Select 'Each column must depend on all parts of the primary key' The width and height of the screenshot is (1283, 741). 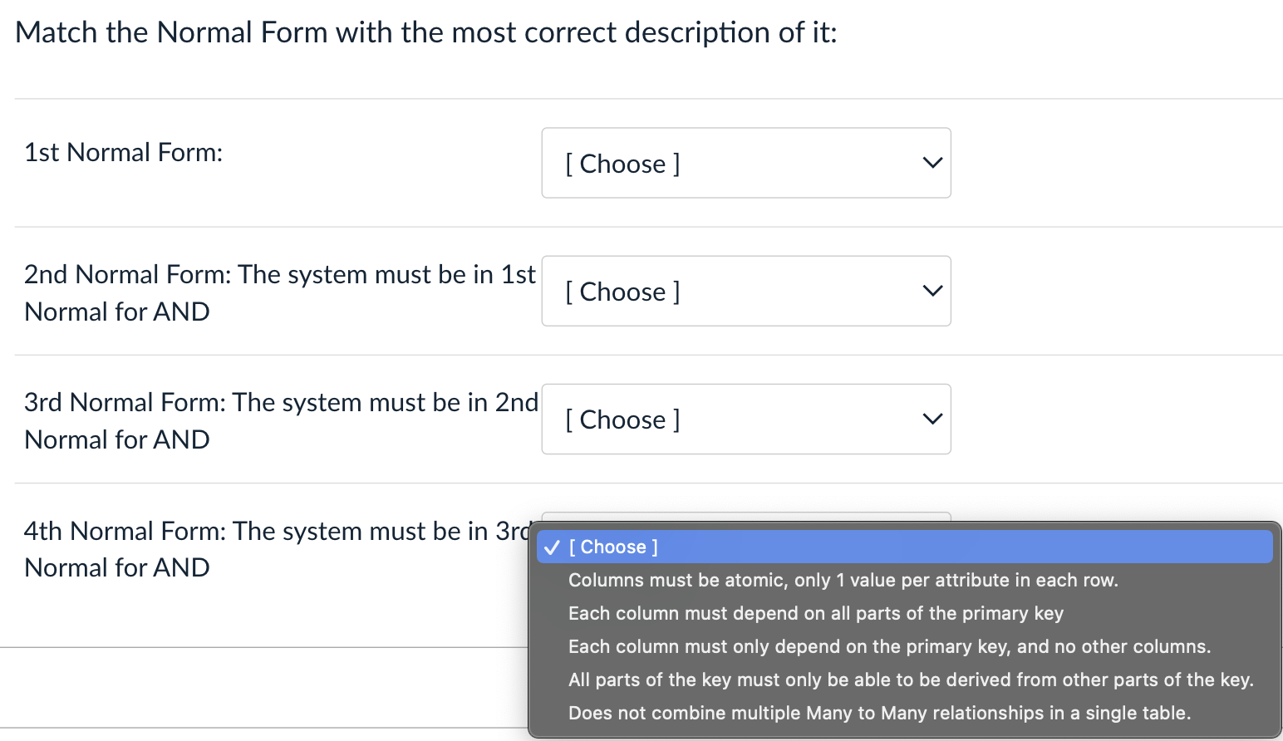[x=815, y=613]
